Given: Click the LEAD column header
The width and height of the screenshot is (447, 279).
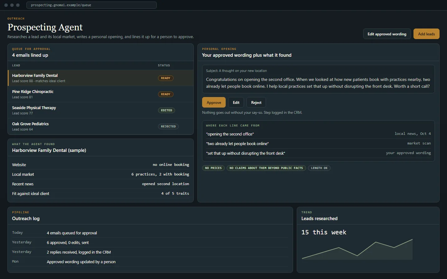Looking at the screenshot, I should 16,65.
